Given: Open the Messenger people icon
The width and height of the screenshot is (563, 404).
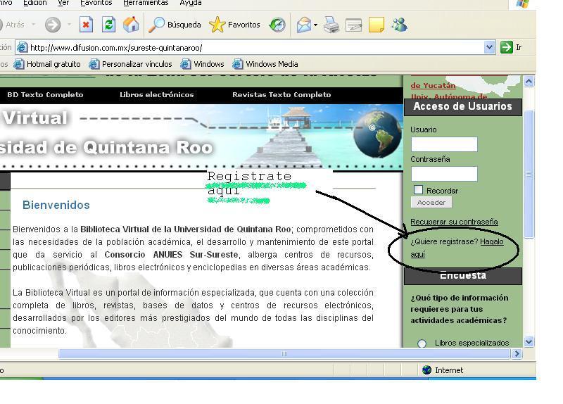Looking at the screenshot, I should 399,25.
